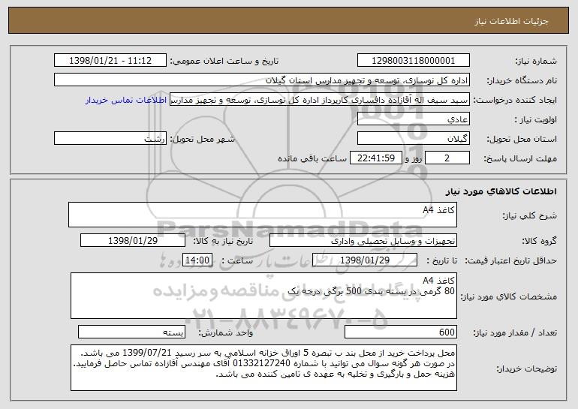
Task: Click the announcement date field 1398/01/21 - 11:12
Action: [x=110, y=61]
